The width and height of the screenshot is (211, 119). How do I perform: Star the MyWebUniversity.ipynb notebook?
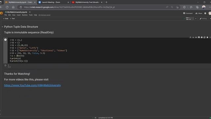click(x=30, y=12)
